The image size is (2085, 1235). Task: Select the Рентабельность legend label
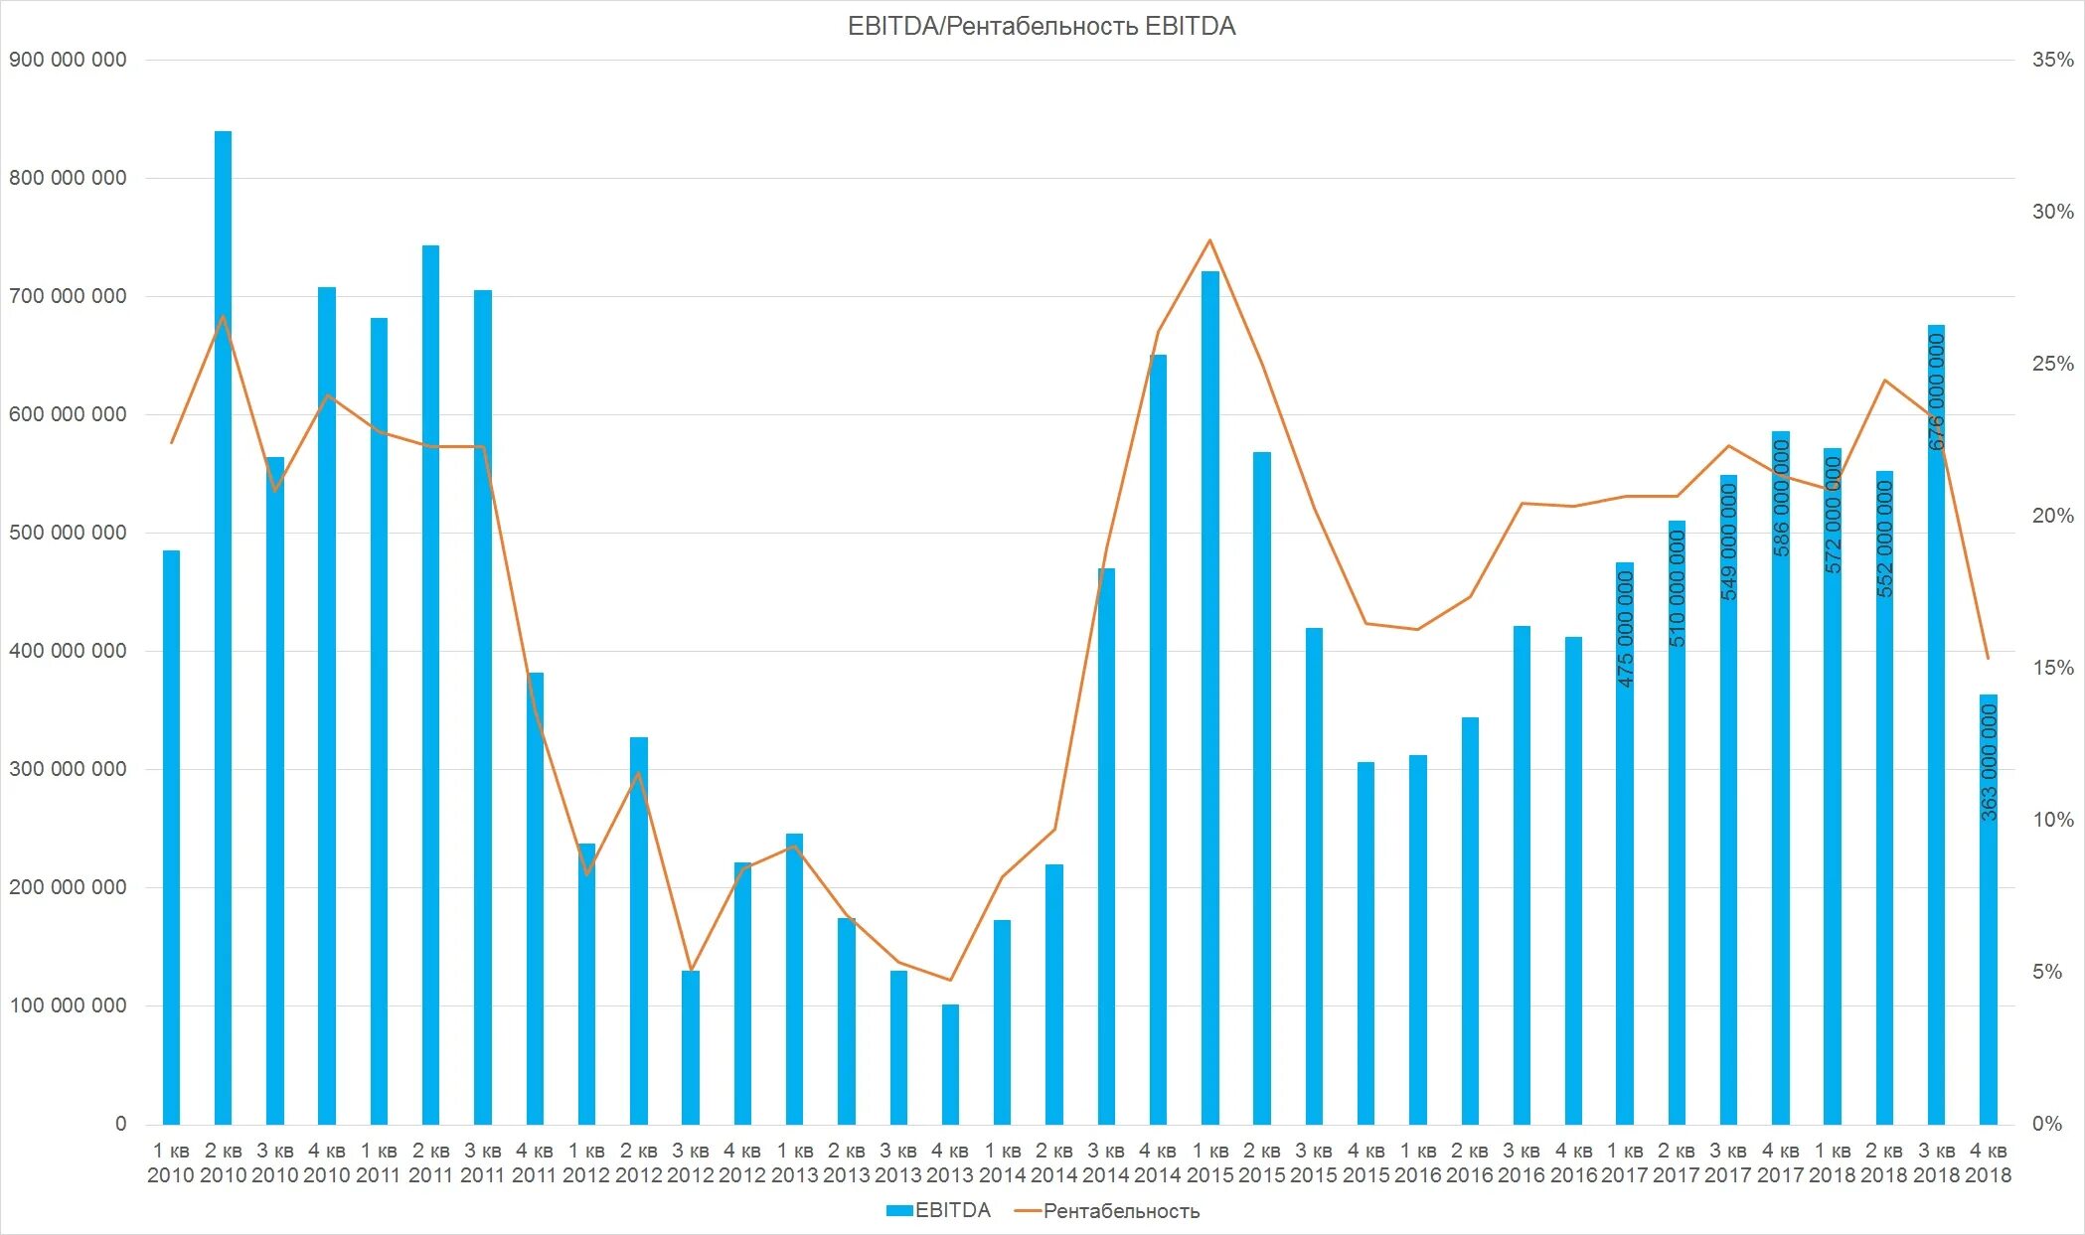pyautogui.click(x=1121, y=1211)
